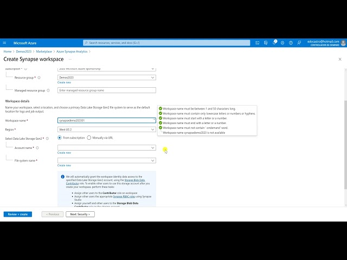Open the feedback icon in the top bar

click(x=299, y=43)
